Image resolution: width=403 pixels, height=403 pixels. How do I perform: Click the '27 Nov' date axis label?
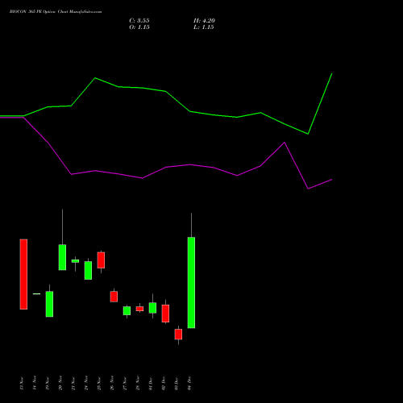coord(125,384)
